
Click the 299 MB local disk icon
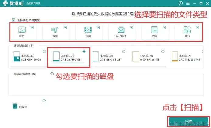[175, 56]
